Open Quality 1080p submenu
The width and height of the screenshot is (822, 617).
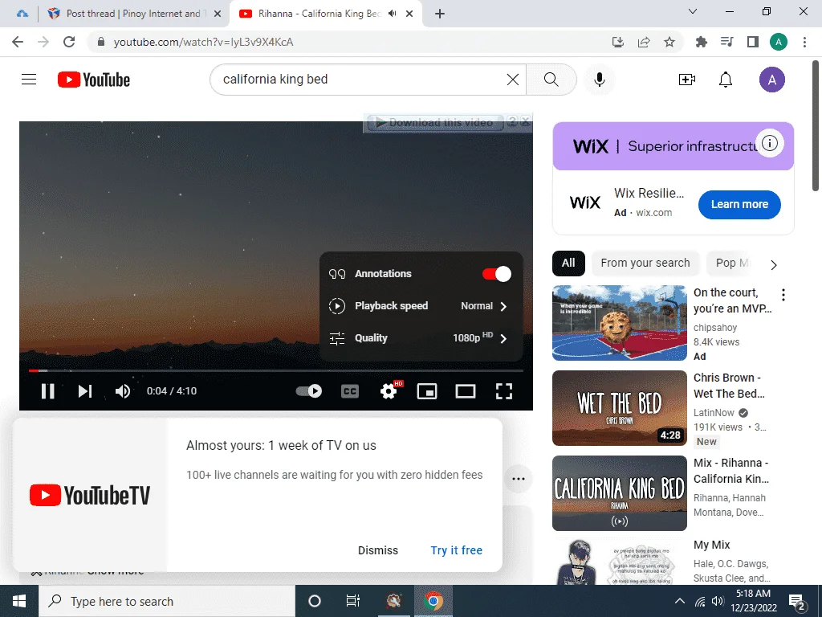pyautogui.click(x=421, y=338)
